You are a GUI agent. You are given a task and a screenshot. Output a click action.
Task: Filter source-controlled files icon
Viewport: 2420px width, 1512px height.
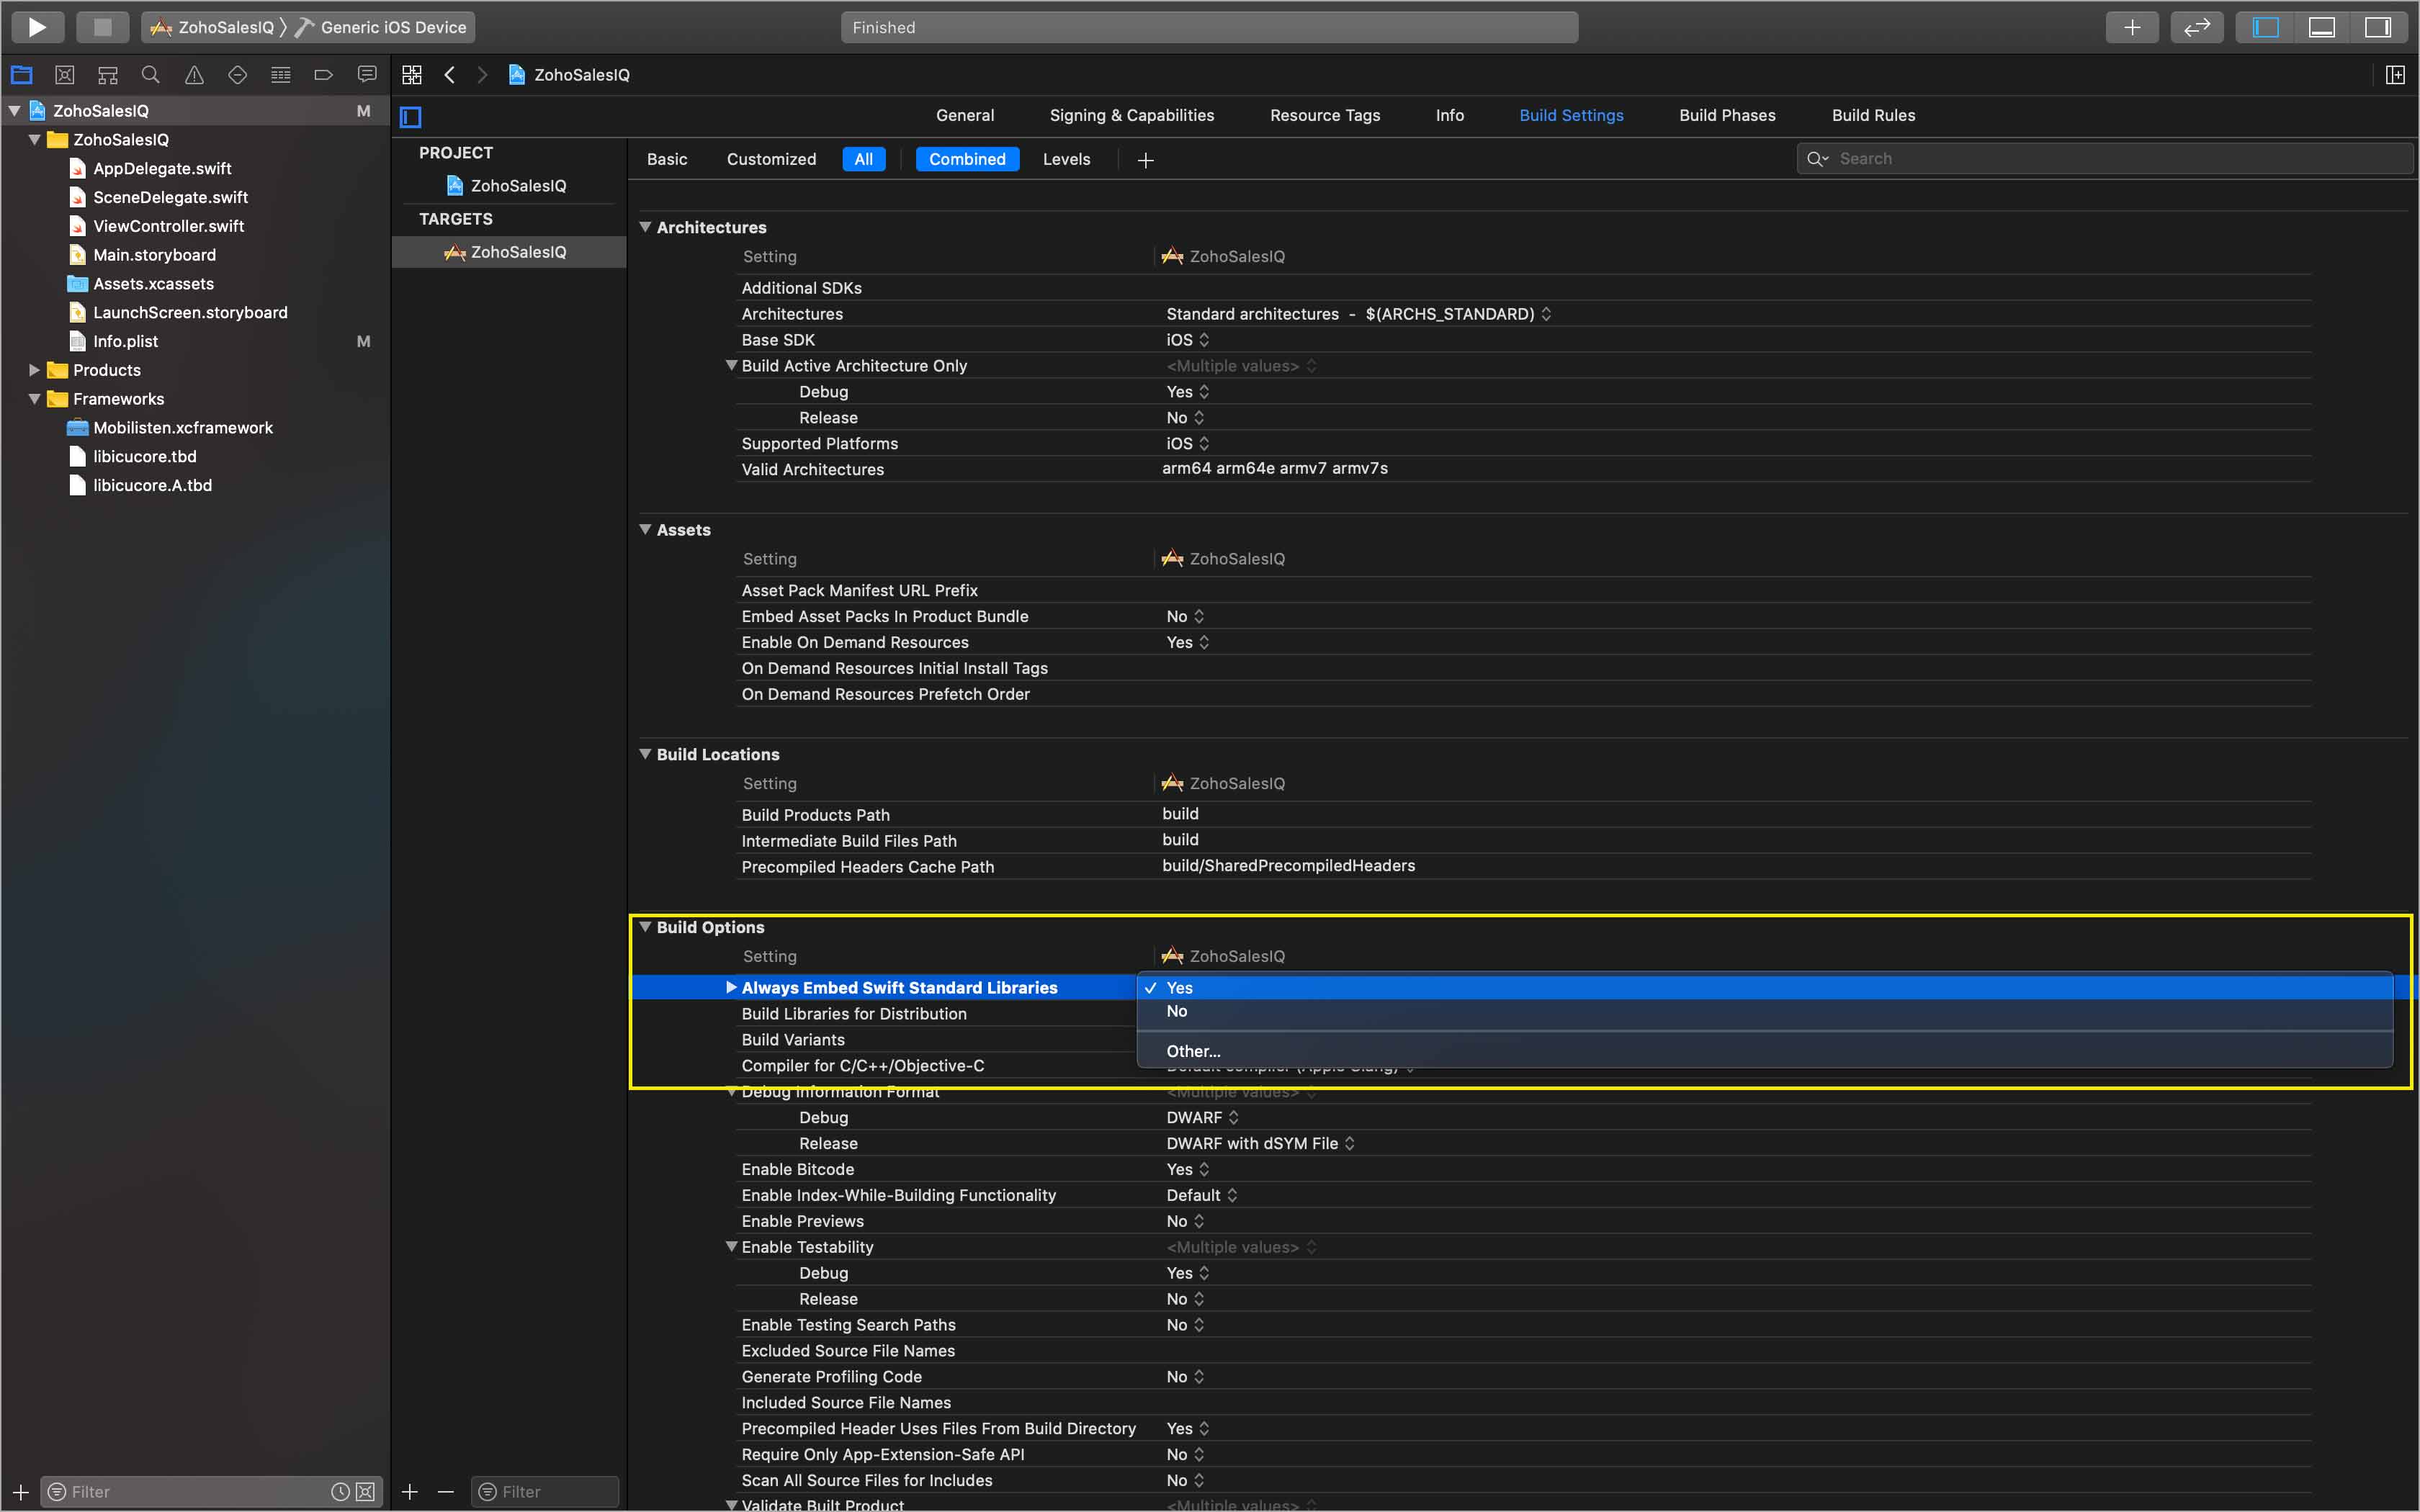click(366, 1491)
